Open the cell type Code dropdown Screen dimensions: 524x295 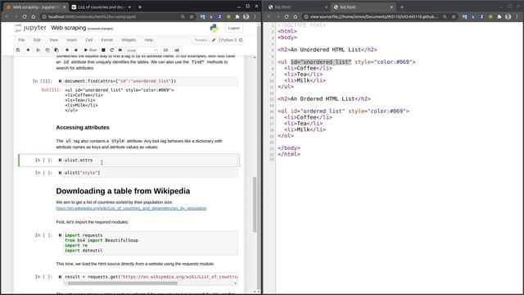[142, 50]
